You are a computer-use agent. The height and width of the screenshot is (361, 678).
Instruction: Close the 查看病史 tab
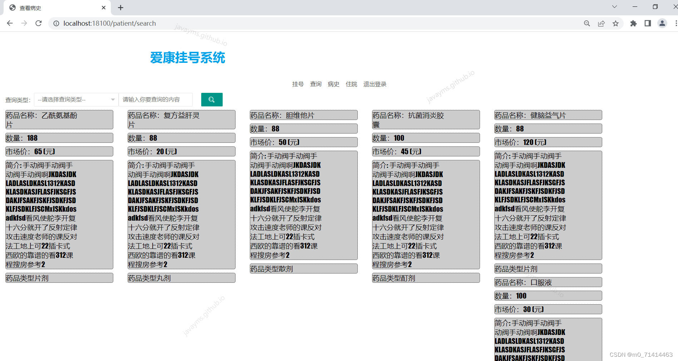[104, 7]
